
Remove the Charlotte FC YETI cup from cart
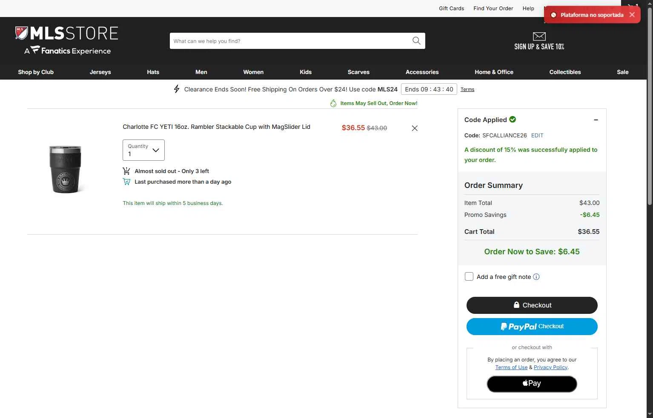tap(415, 128)
